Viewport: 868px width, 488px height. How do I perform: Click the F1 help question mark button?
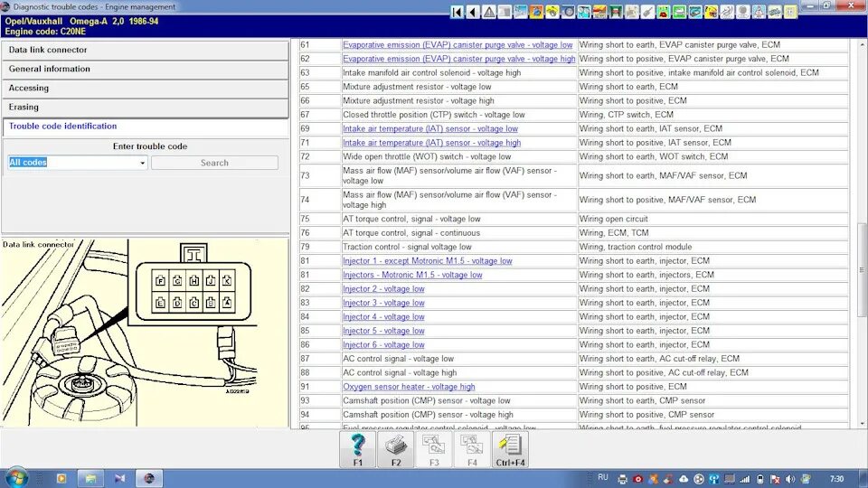click(x=358, y=449)
